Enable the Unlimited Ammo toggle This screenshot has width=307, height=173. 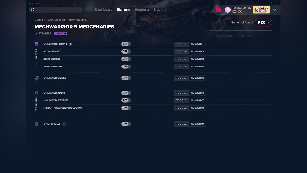click(126, 93)
